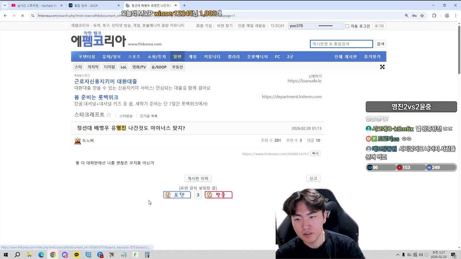Open 스포츠 menu
Screen dimensions: 461x259
pyautogui.click(x=134, y=56)
